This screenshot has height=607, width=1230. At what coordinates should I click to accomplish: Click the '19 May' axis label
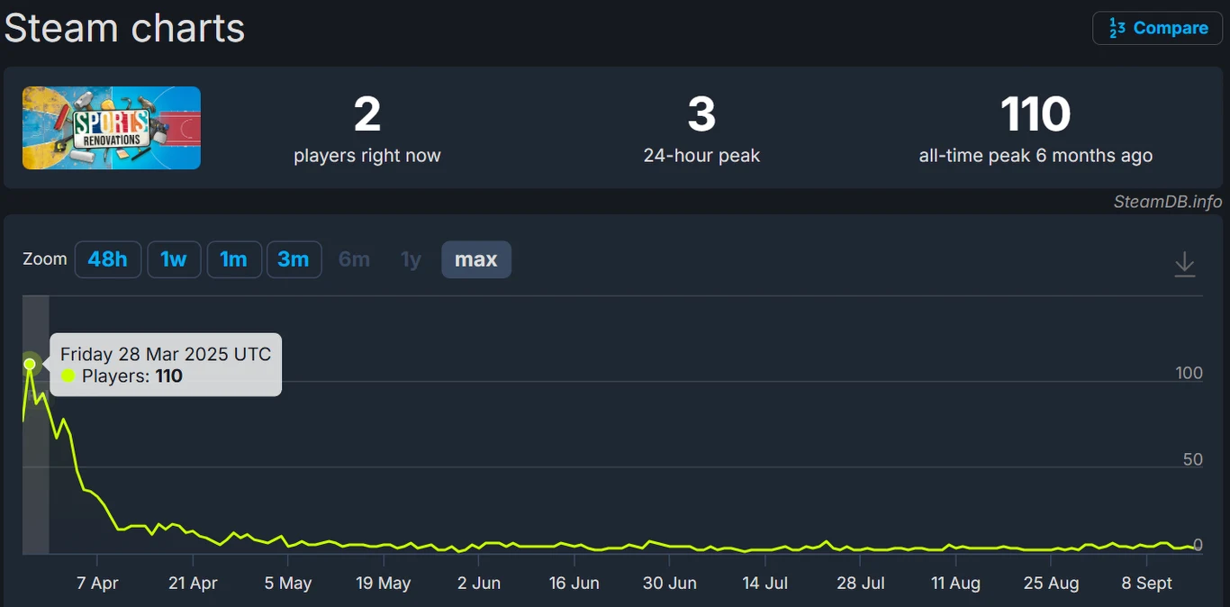[x=383, y=583]
